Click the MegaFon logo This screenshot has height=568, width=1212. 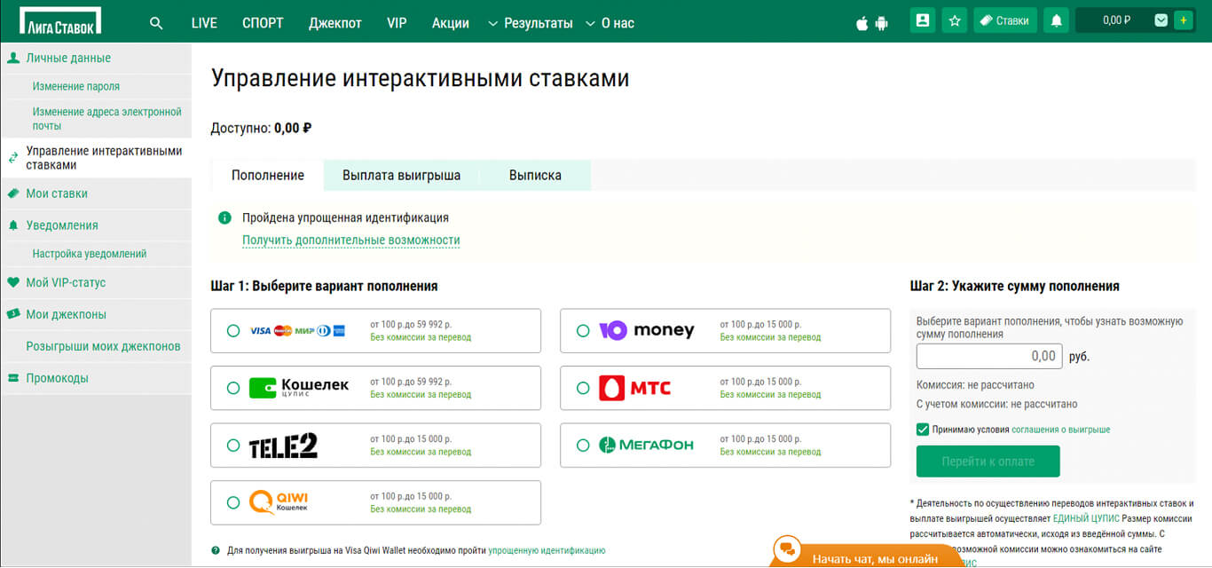[646, 445]
